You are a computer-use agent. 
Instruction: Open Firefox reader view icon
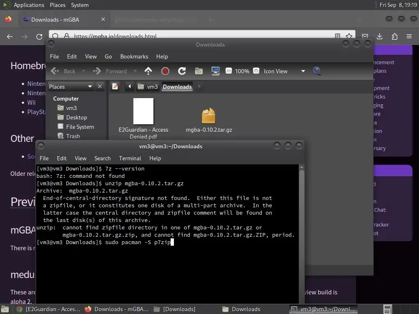tap(338, 36)
